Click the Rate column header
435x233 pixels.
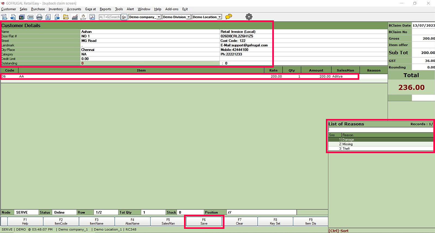[274, 70]
